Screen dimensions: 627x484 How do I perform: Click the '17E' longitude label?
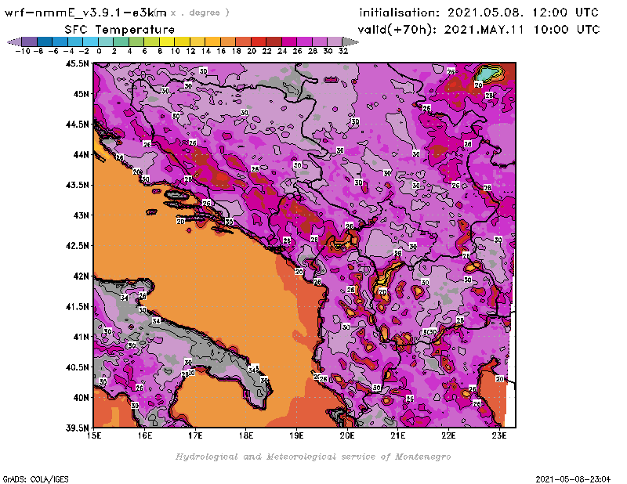click(x=195, y=435)
